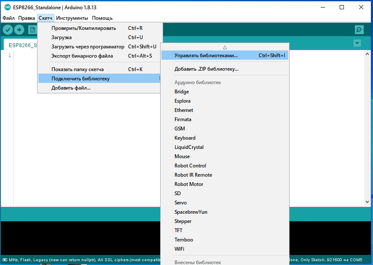Screen dimensions: 373x265
Task: Pick the WiFi library entry
Action: pyautogui.click(x=179, y=249)
